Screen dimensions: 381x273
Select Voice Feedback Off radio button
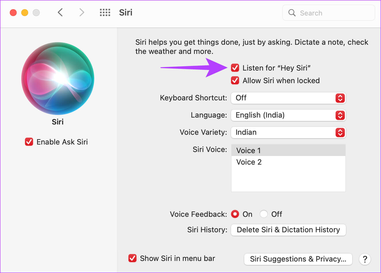tap(263, 214)
